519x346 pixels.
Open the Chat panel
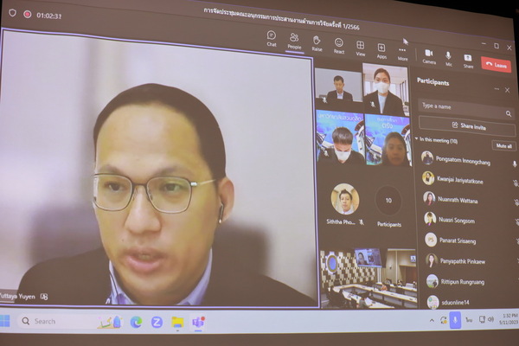(x=272, y=39)
